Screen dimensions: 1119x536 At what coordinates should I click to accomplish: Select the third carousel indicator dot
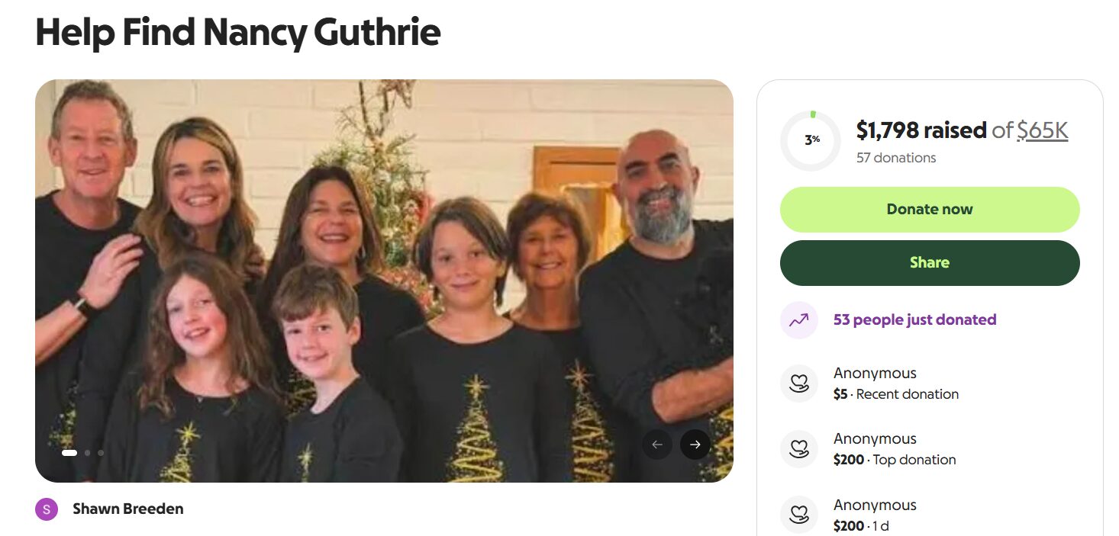101,453
